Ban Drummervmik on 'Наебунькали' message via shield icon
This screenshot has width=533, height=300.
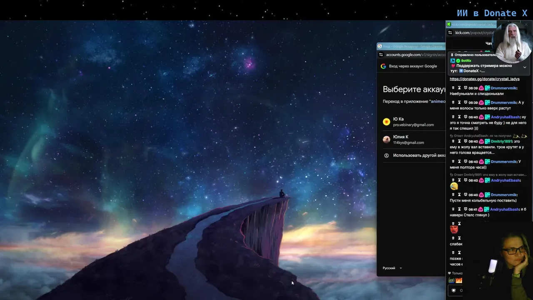466,88
